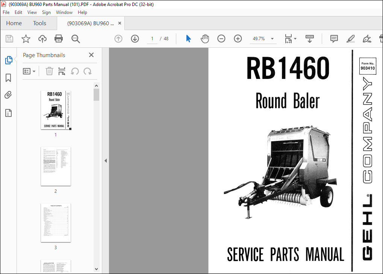383x274 pixels.
Task: Click the total page count 48
Action: point(166,39)
